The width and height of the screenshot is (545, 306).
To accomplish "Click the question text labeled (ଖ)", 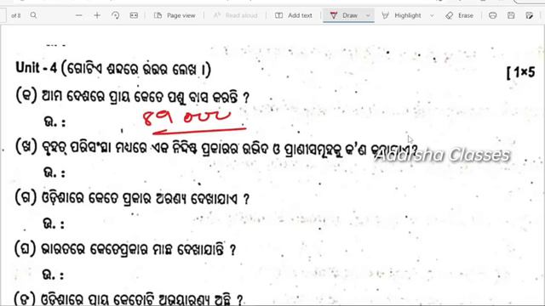I will 216,149.
